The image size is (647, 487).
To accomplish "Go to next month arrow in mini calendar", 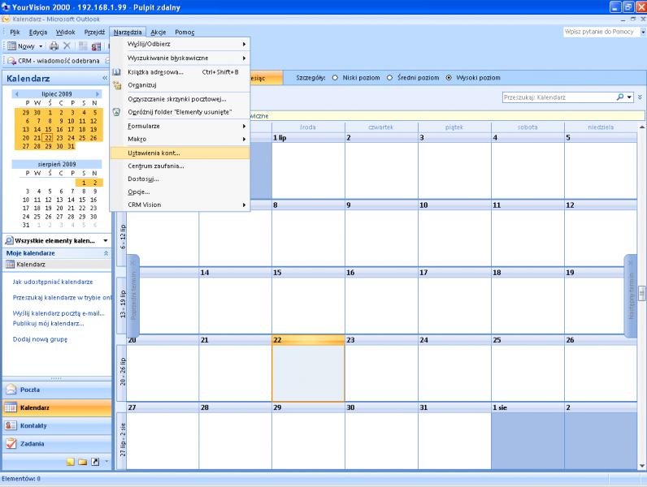I will pos(98,94).
